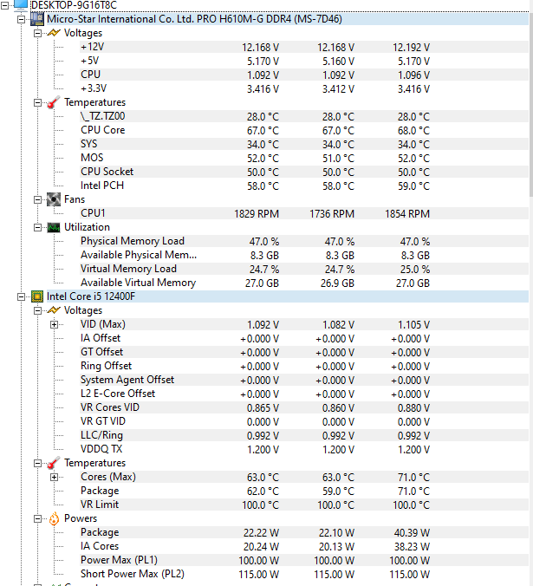The height and width of the screenshot is (586, 533).
Task: Expand the Cores (Max) entry
Action: 54,477
